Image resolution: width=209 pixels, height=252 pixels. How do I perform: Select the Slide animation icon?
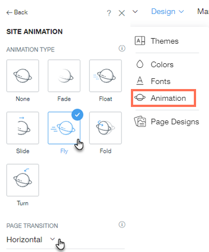coord(22,128)
